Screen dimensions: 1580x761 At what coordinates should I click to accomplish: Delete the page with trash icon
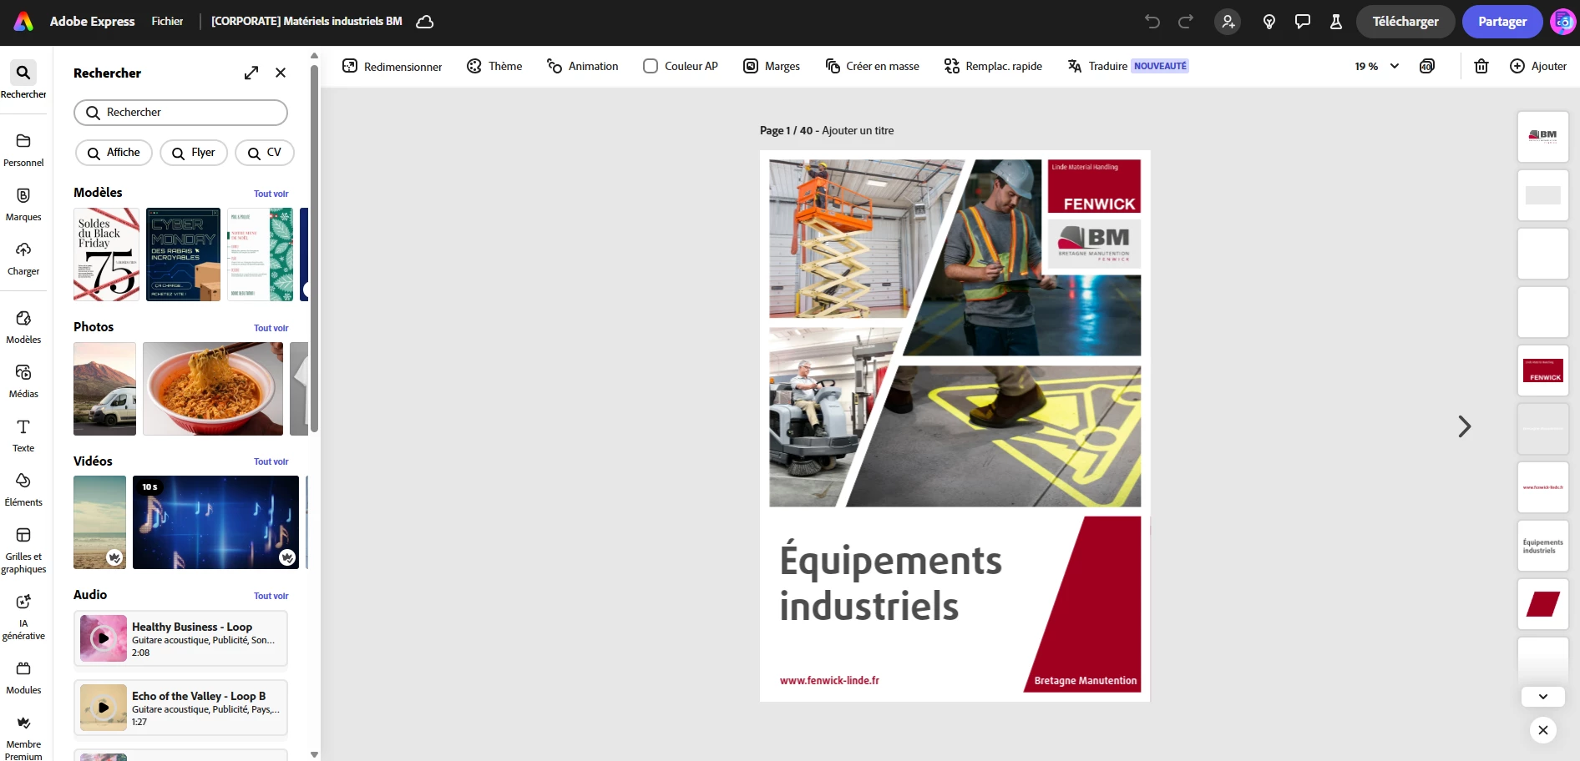tap(1481, 66)
